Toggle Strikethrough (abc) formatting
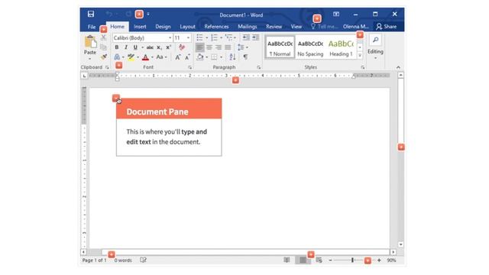This screenshot has width=489, height=275. 150,47
